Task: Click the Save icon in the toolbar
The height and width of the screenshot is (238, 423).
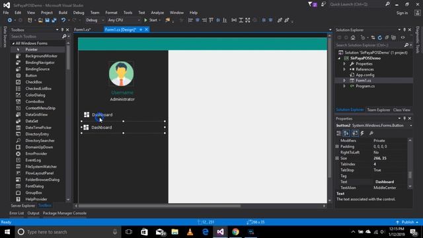Action: click(x=47, y=20)
